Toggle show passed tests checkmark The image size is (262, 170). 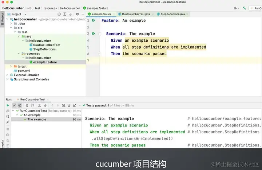coord(14,105)
